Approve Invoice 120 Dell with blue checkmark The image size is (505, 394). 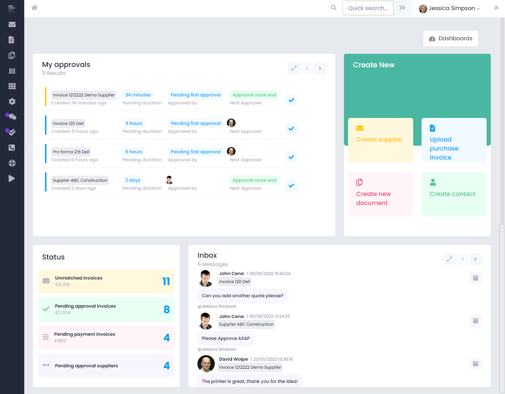pyautogui.click(x=291, y=128)
